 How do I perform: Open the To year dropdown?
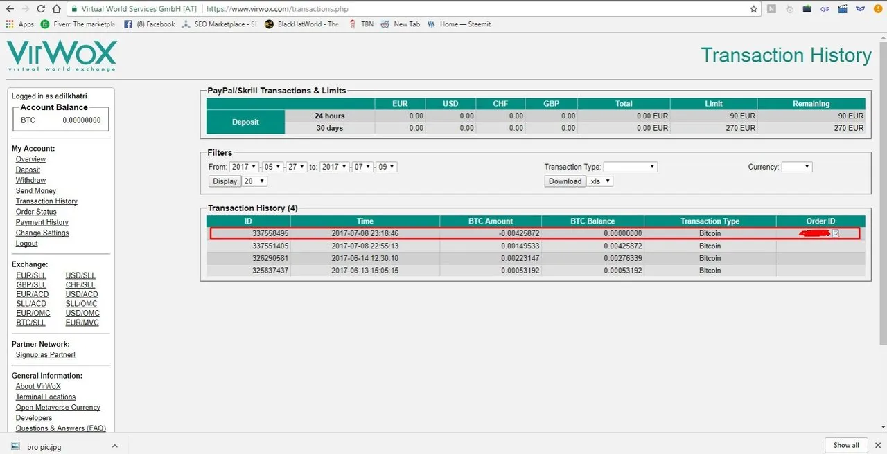335,167
